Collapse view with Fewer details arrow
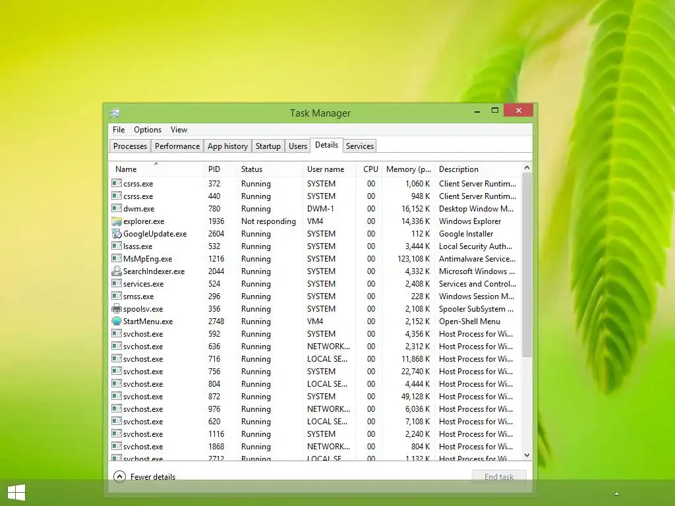Image resolution: width=675 pixels, height=506 pixels. (119, 476)
